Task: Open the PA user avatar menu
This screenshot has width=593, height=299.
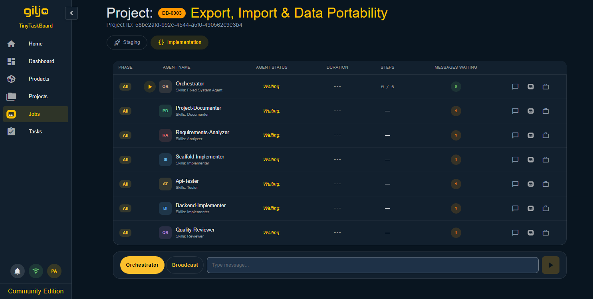Action: (x=54, y=271)
